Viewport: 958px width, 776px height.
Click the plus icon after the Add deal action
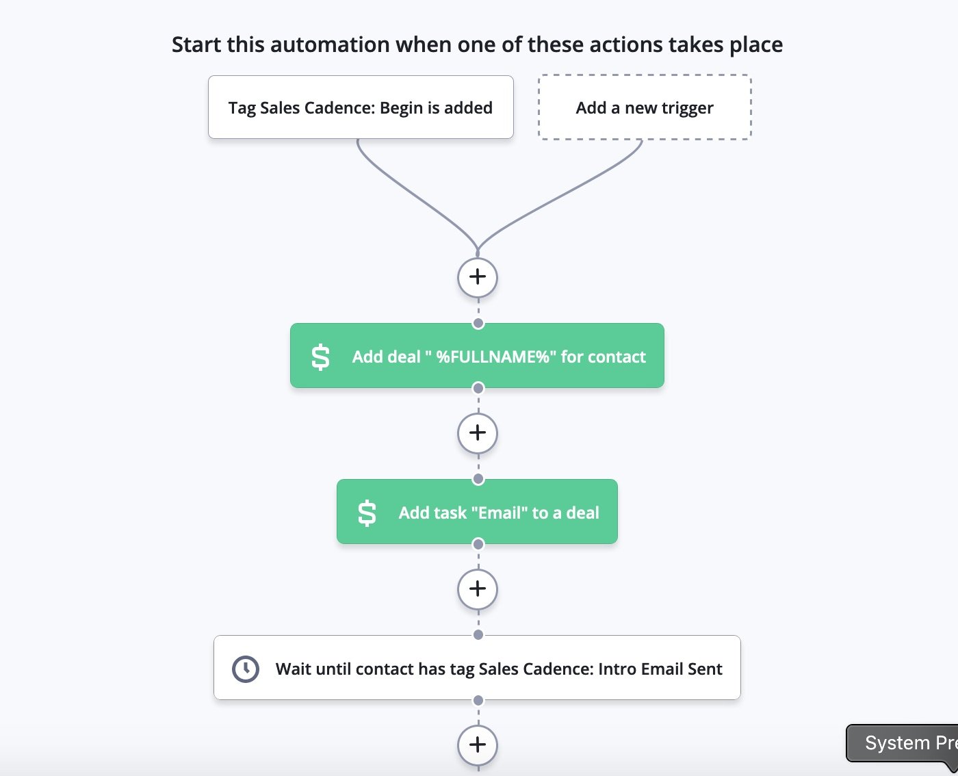pyautogui.click(x=477, y=432)
